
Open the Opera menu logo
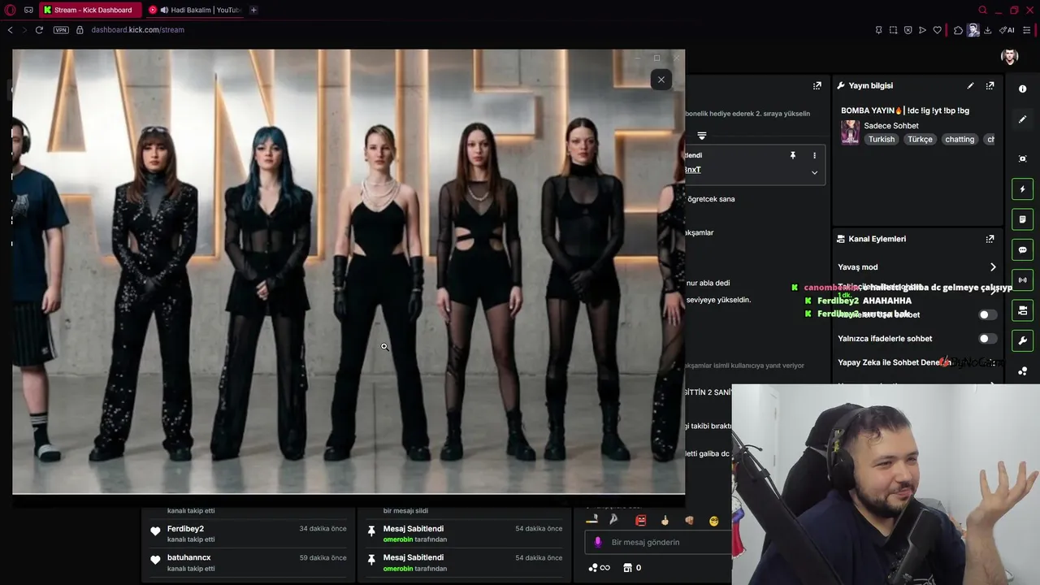pos(11,10)
